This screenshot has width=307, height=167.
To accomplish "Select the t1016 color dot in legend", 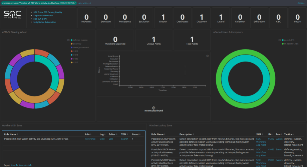I will (71, 51).
